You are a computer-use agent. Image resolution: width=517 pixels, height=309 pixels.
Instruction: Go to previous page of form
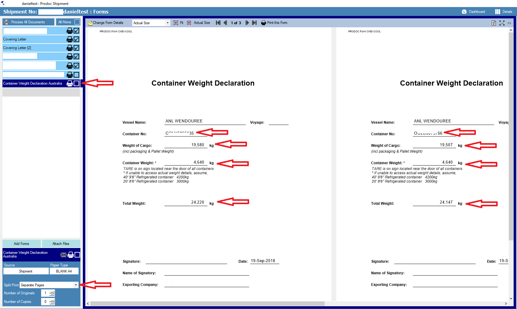225,23
